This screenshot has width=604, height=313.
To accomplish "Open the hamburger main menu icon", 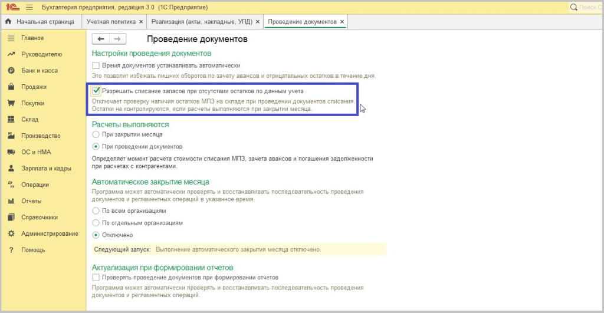I will pos(29,7).
